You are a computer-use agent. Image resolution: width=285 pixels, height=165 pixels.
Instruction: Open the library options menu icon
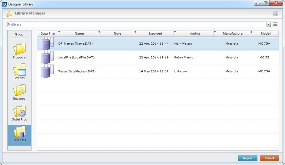coord(275,24)
